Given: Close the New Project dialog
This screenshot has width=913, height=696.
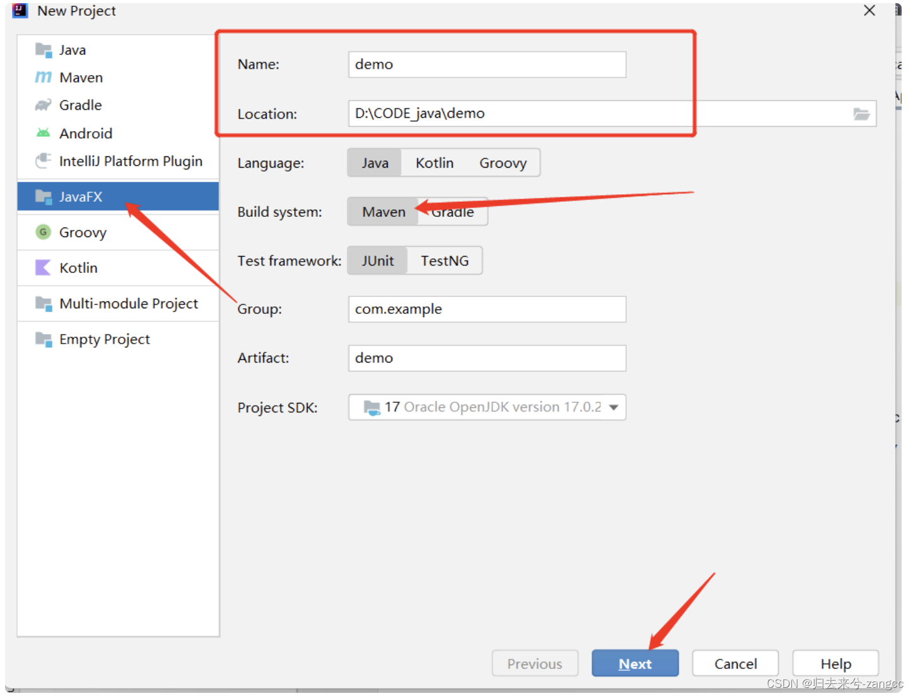Looking at the screenshot, I should (x=869, y=11).
